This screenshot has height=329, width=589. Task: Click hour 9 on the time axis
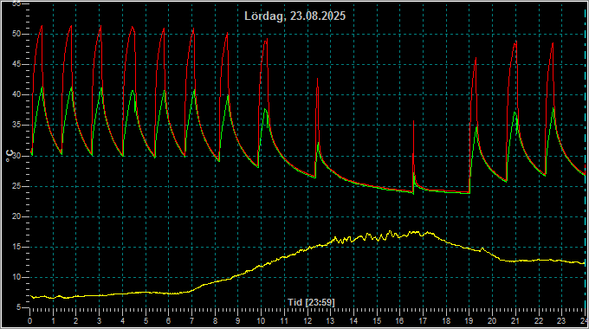coord(238,321)
